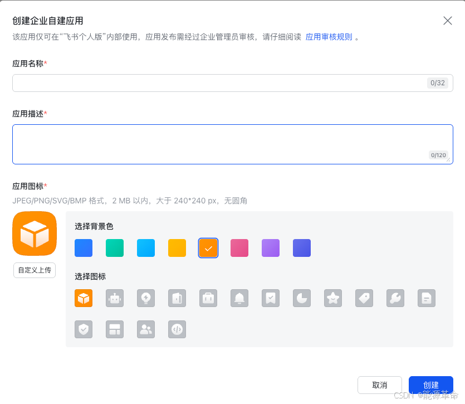Choose the briefcase icon
This screenshot has width=465, height=404.
[208, 298]
